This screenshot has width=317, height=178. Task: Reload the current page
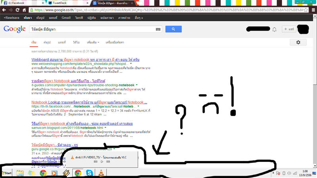[17, 10]
